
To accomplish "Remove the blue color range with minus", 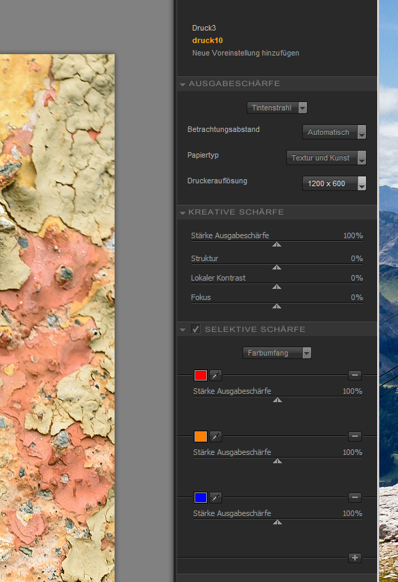I will click(354, 497).
